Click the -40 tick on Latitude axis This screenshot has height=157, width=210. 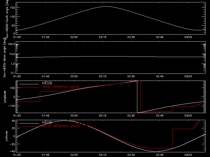pyautogui.click(x=12, y=151)
